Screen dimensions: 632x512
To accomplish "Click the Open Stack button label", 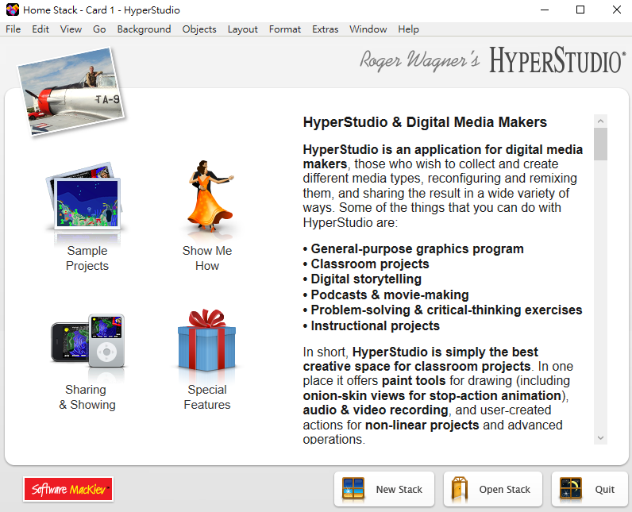I will [505, 490].
